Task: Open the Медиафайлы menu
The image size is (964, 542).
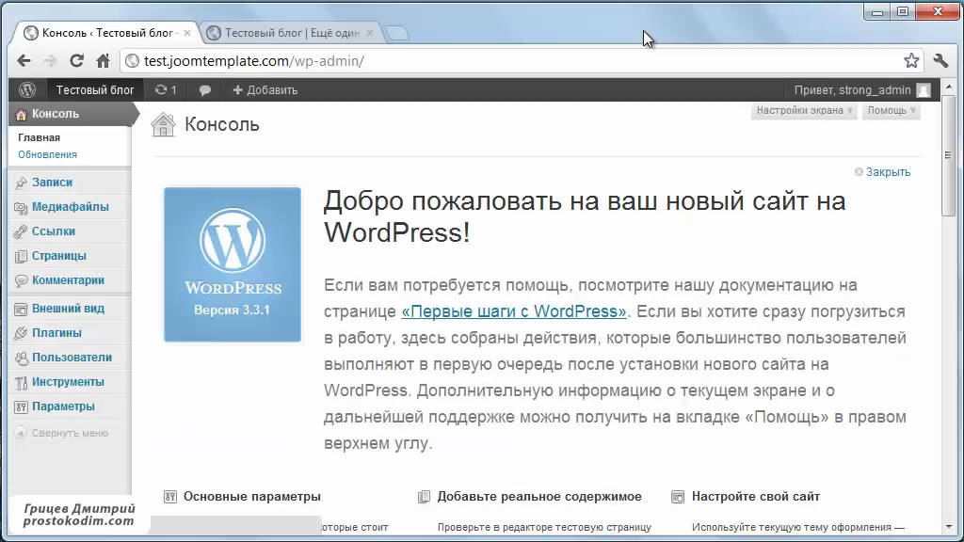Action: point(70,207)
